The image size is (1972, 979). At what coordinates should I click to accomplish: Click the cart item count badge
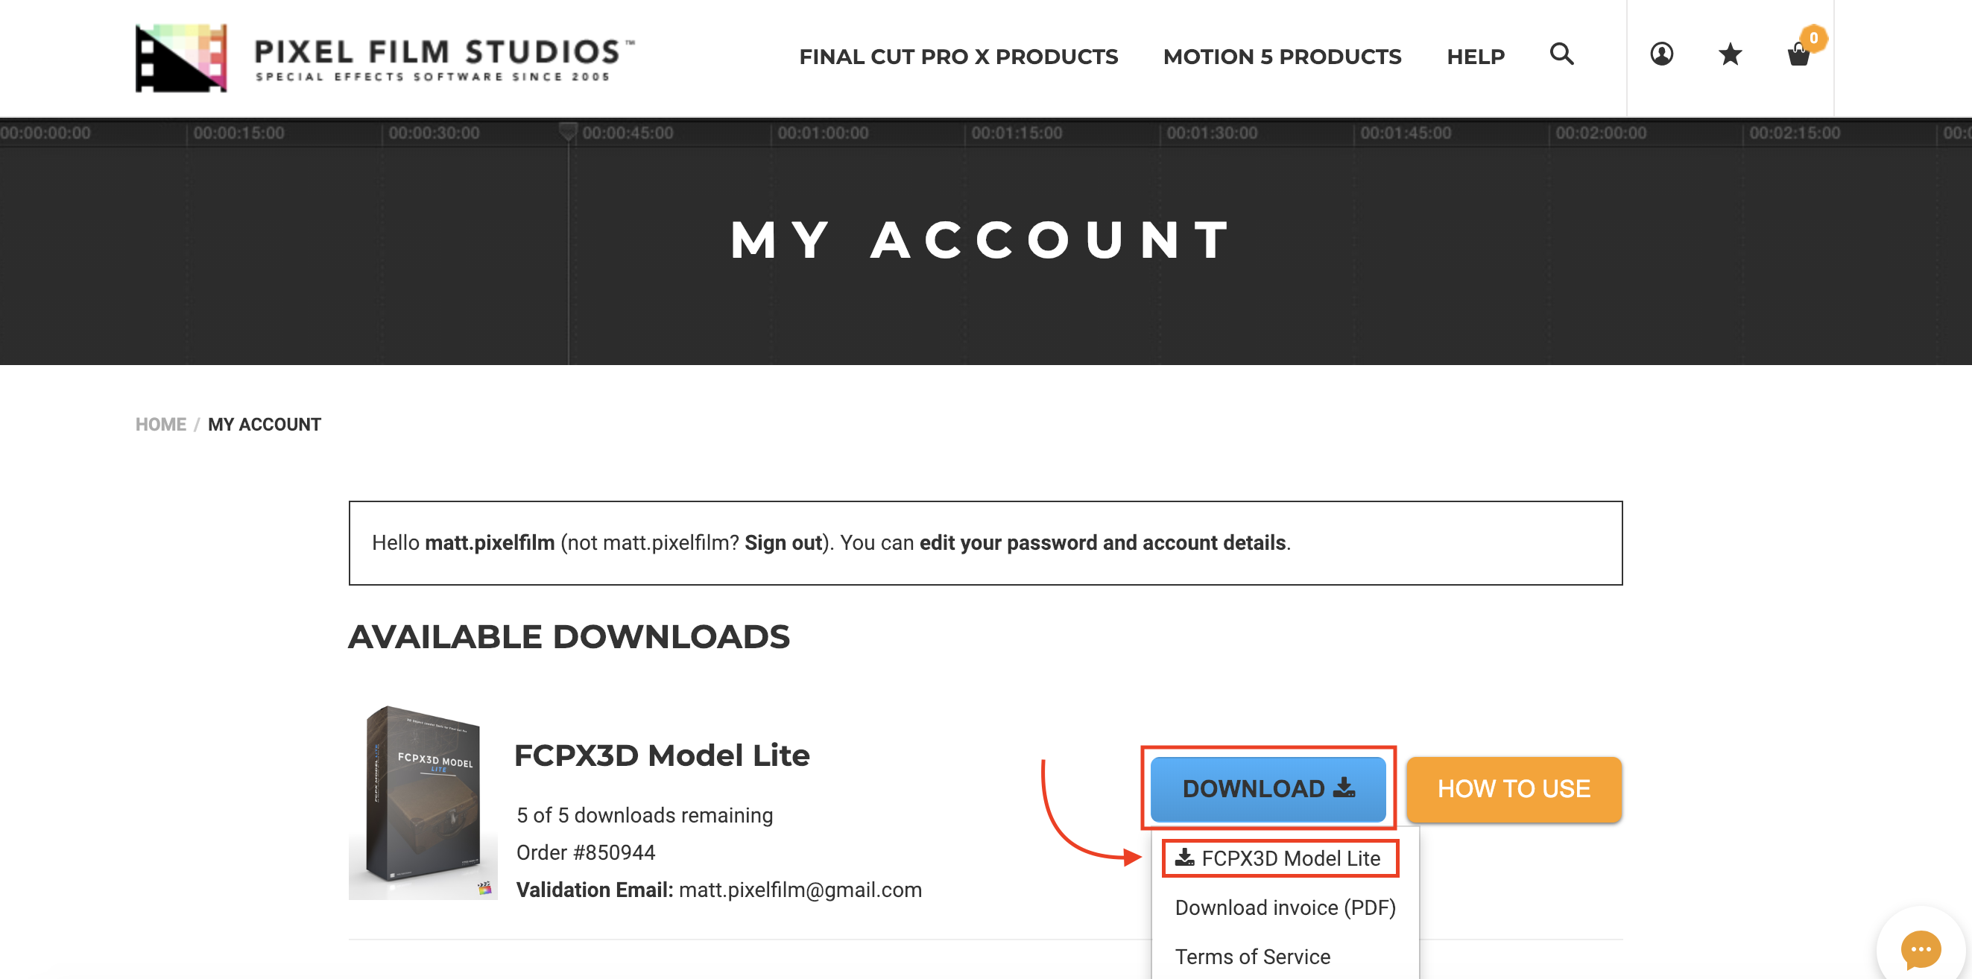[x=1813, y=38]
